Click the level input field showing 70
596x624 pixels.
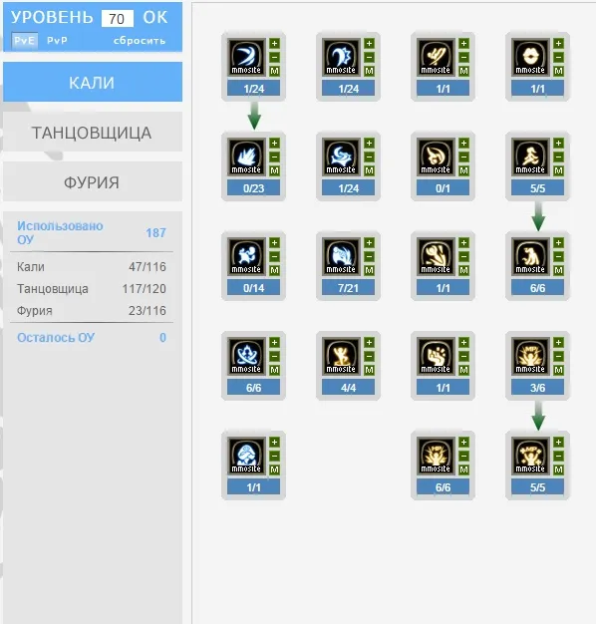pos(117,19)
